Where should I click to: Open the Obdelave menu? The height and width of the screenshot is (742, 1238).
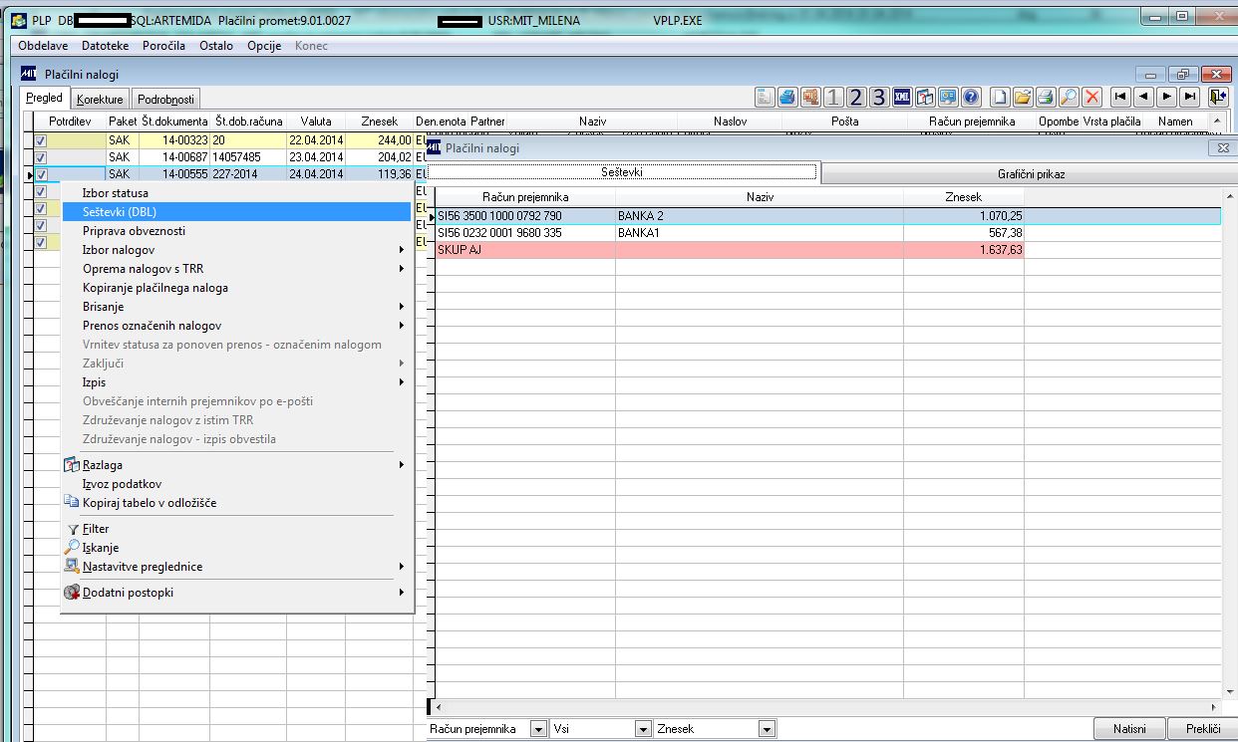click(45, 46)
